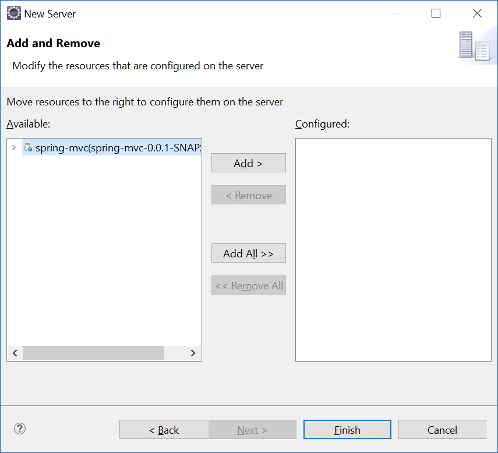
Task: Click the Add All button
Action: (x=248, y=253)
